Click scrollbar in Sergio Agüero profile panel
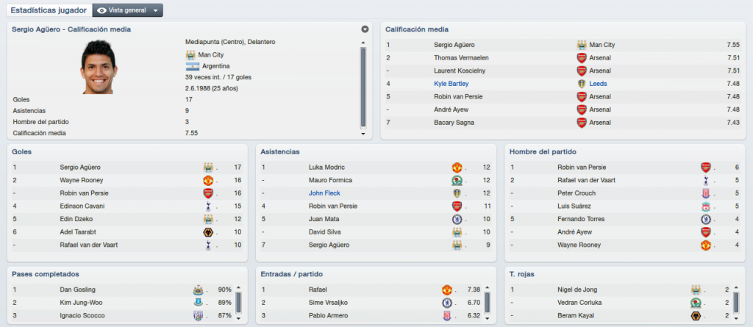Image resolution: width=753 pixels, height=327 pixels. 363,87
